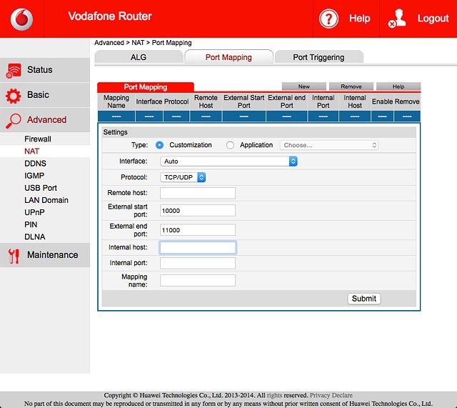
Task: Open the Application Choose... dropdown
Action: pyautogui.click(x=329, y=145)
